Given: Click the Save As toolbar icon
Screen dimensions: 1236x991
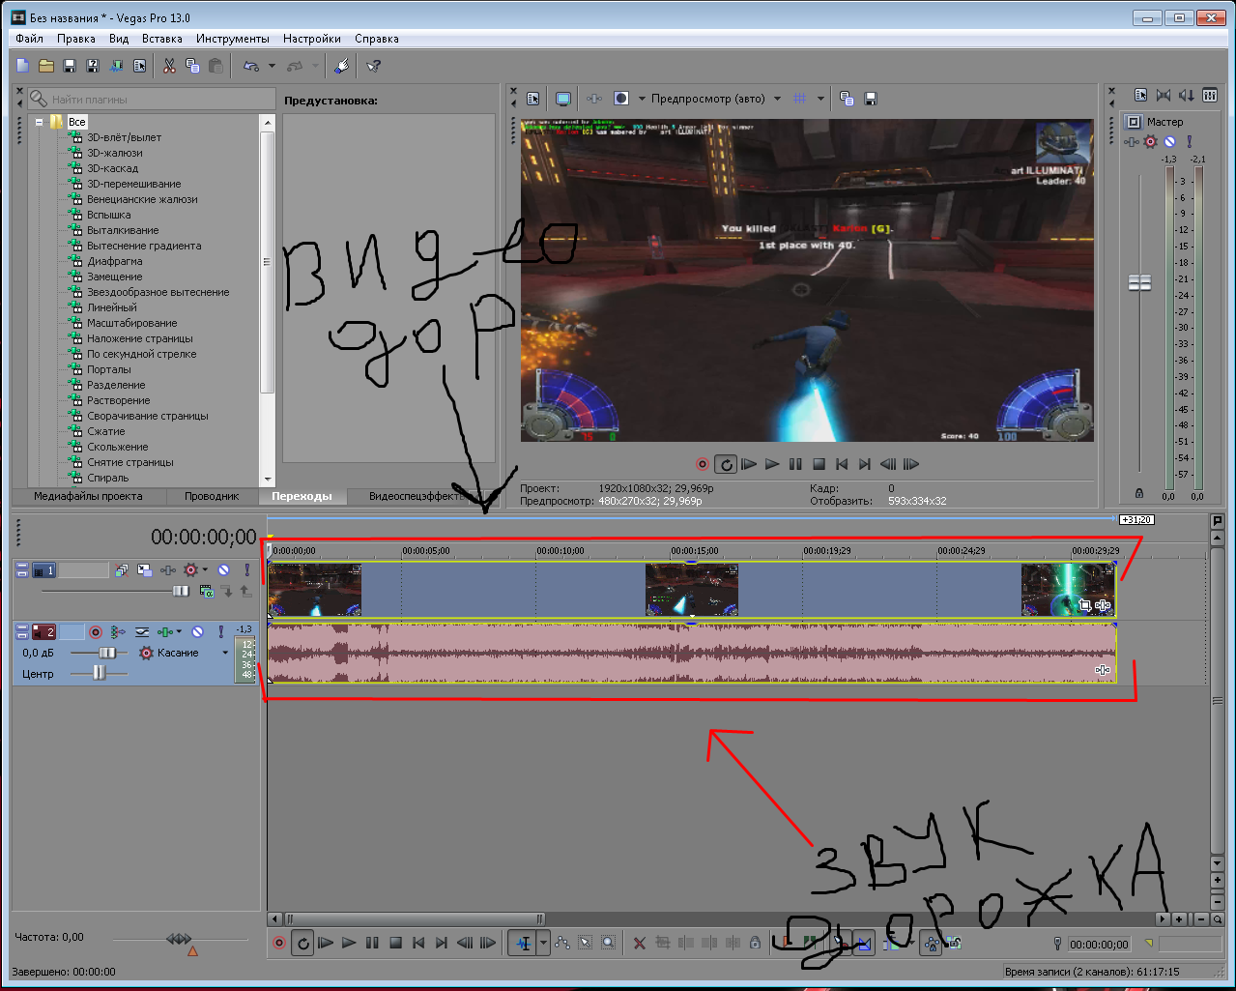Looking at the screenshot, I should tap(93, 66).
